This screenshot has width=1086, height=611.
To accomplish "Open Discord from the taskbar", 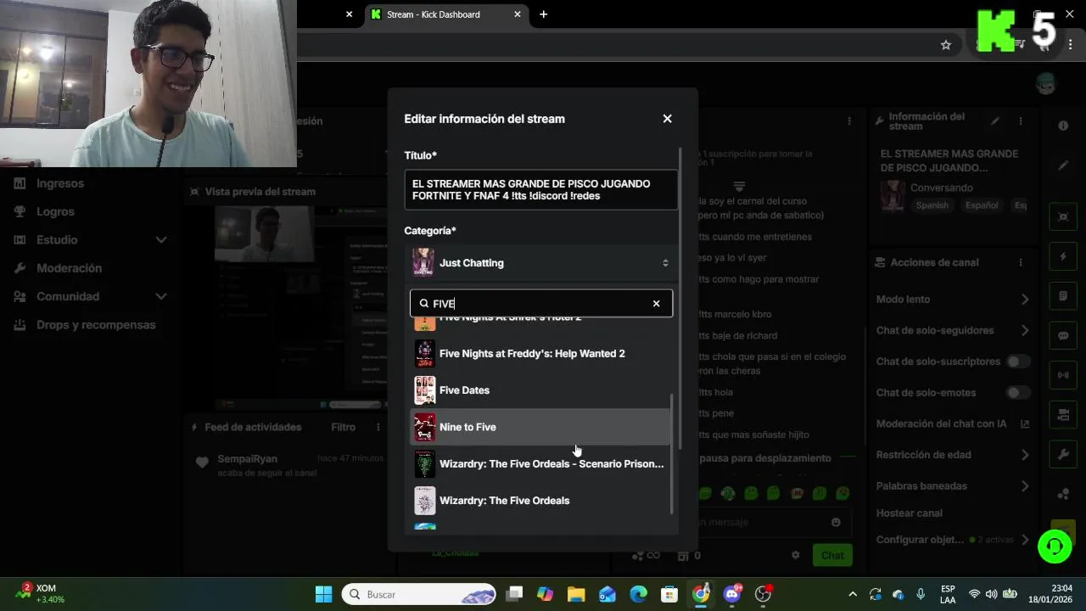I will click(x=732, y=594).
